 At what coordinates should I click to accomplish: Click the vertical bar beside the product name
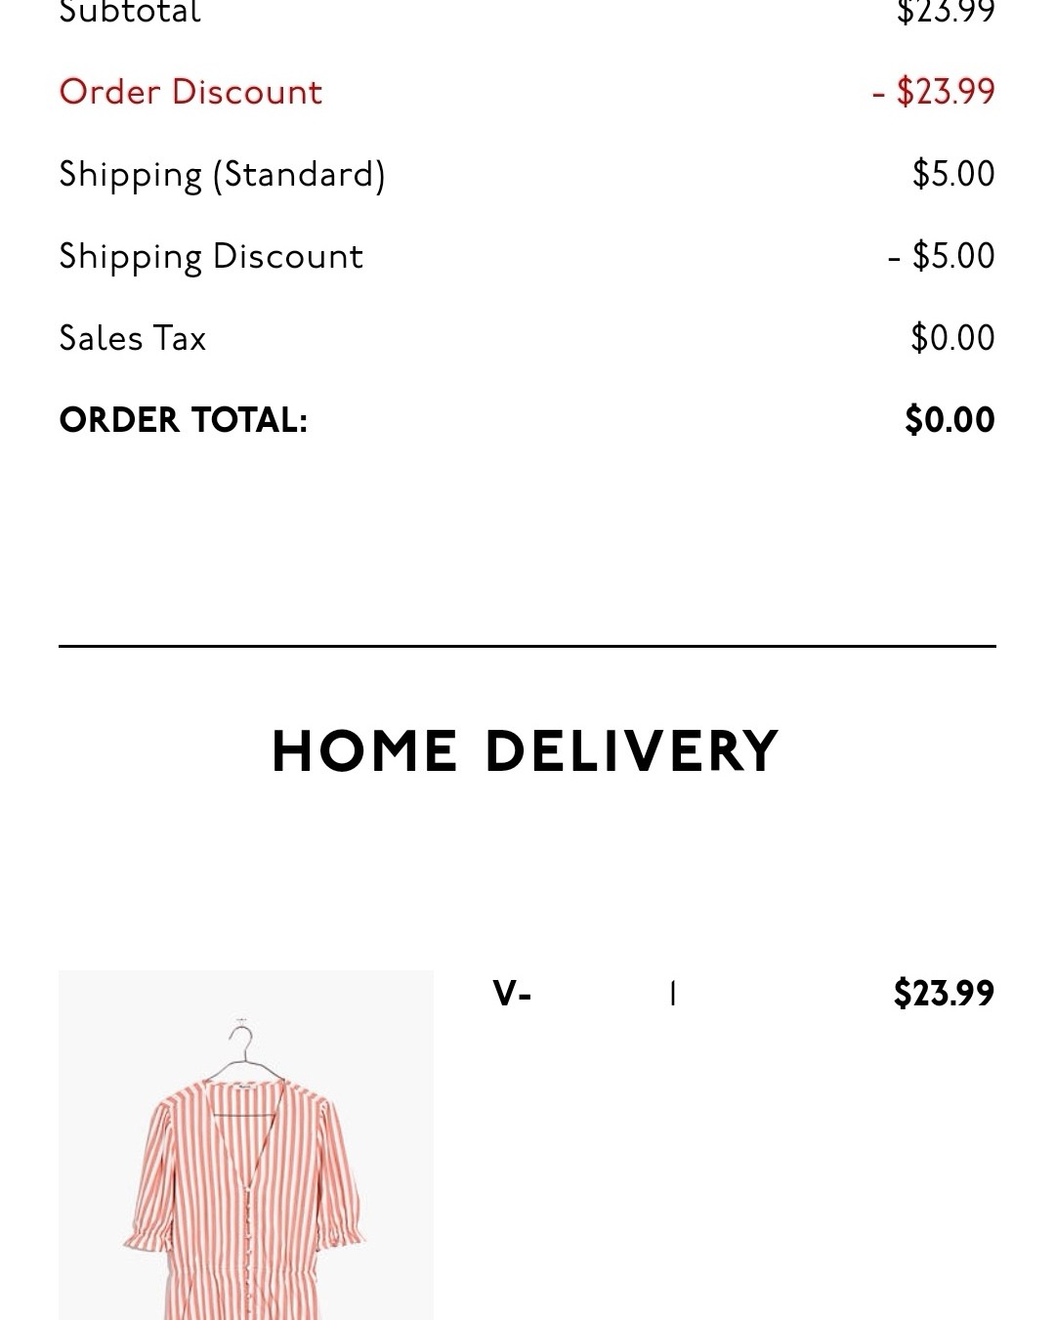673,994
